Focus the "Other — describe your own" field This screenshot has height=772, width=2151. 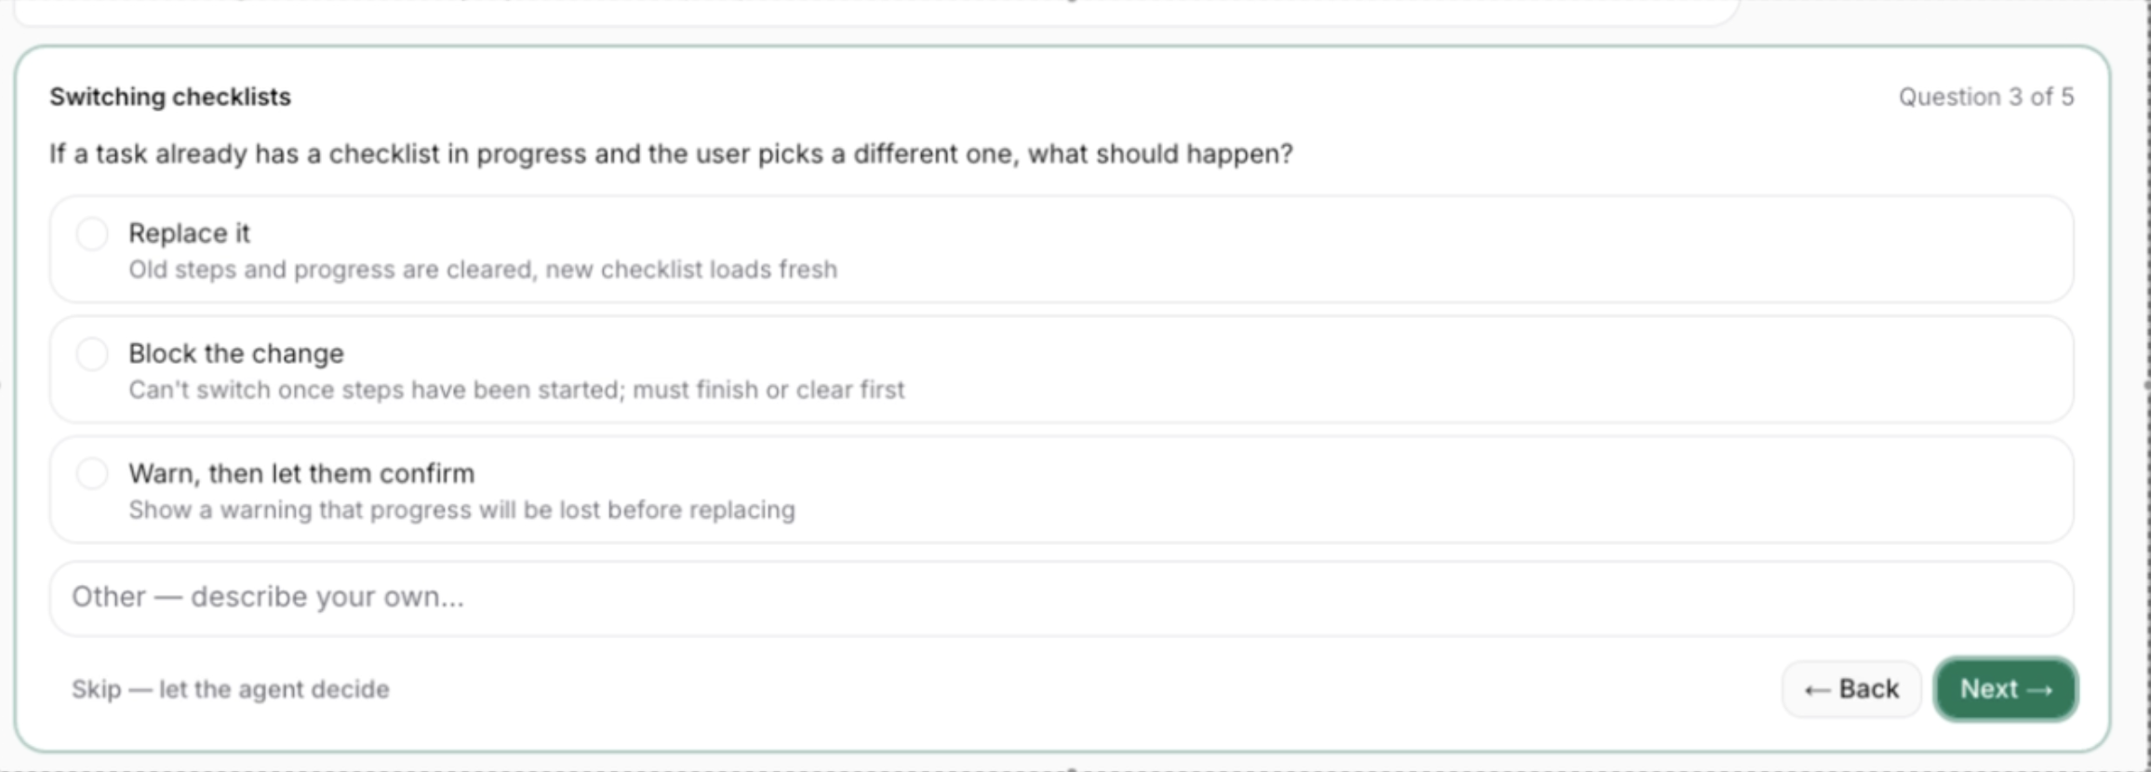click(x=1062, y=598)
